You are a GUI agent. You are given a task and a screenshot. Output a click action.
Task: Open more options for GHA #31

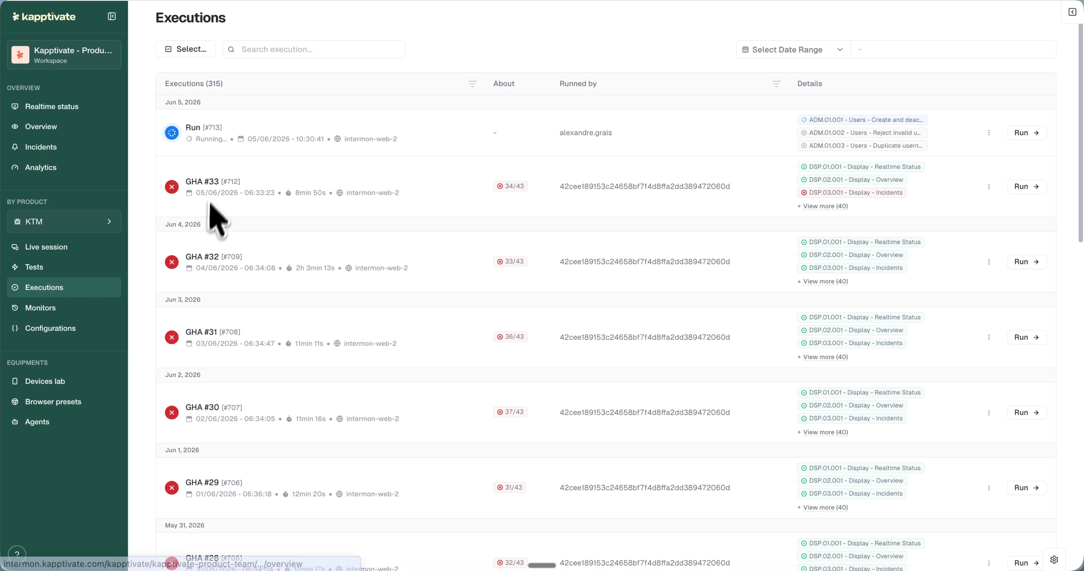[989, 337]
